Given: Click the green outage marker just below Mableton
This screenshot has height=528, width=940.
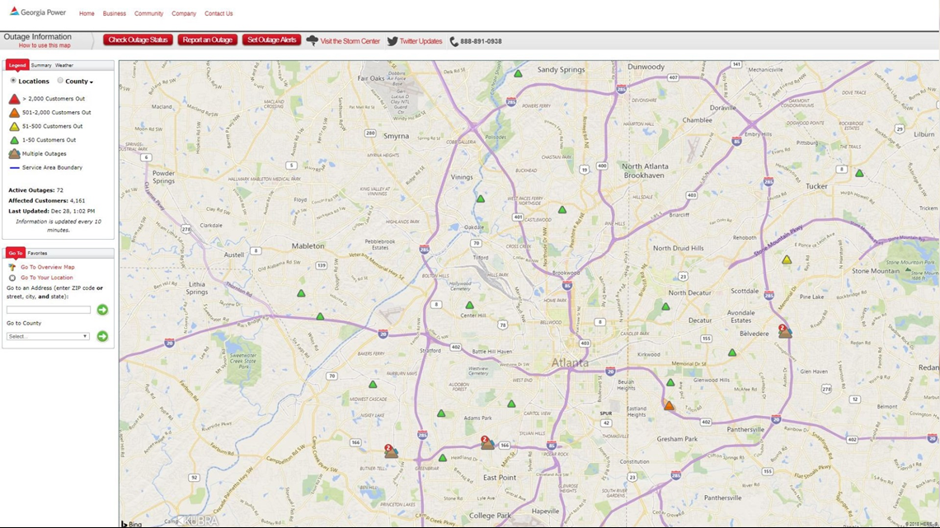Looking at the screenshot, I should 302,293.
